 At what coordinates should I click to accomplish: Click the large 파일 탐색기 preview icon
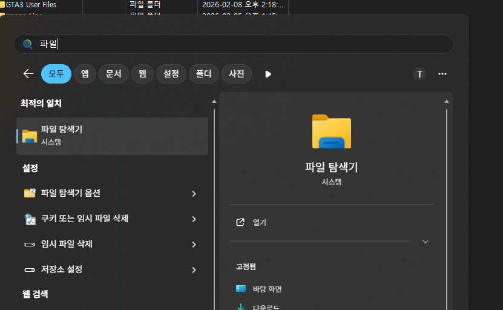332,131
